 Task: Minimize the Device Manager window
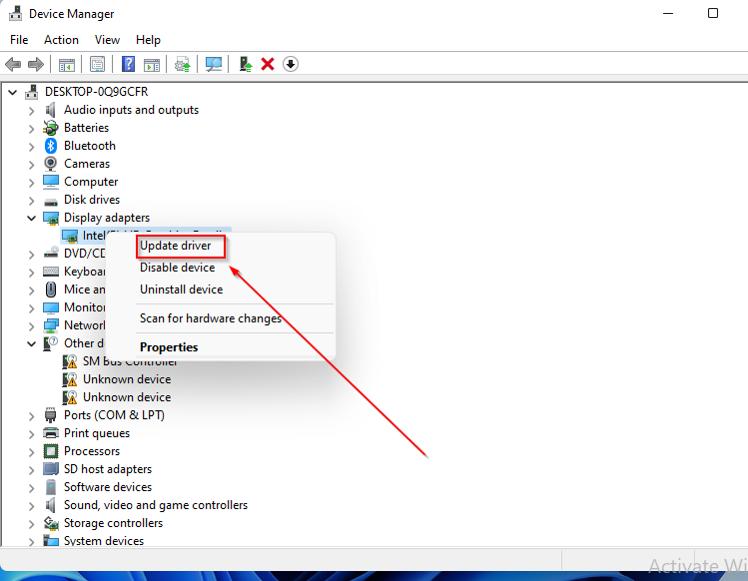tap(668, 13)
